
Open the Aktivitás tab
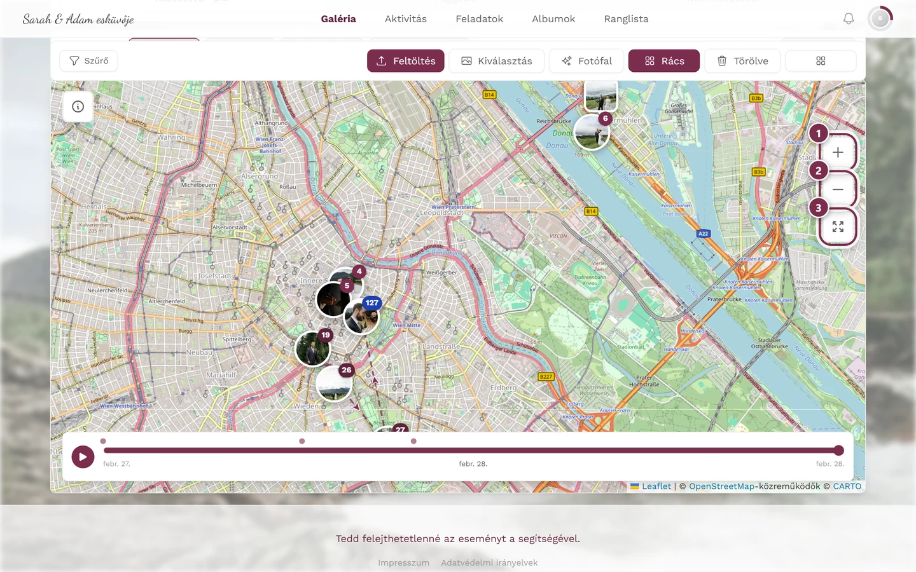click(x=406, y=19)
